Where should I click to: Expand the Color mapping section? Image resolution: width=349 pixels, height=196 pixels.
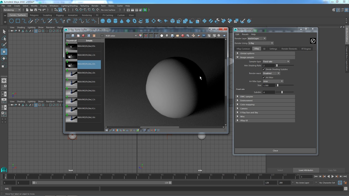click(x=265, y=105)
